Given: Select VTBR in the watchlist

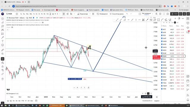Looking at the screenshot, I should [173, 89].
